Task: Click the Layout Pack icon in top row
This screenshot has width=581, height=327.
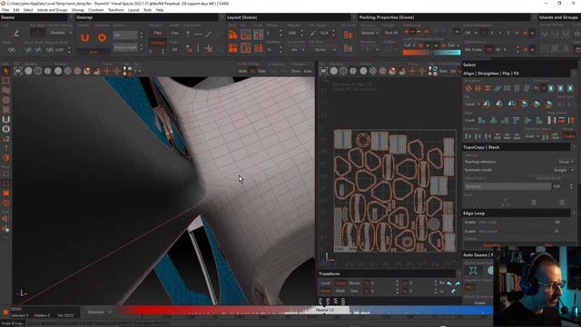Action: pyautogui.click(x=233, y=35)
